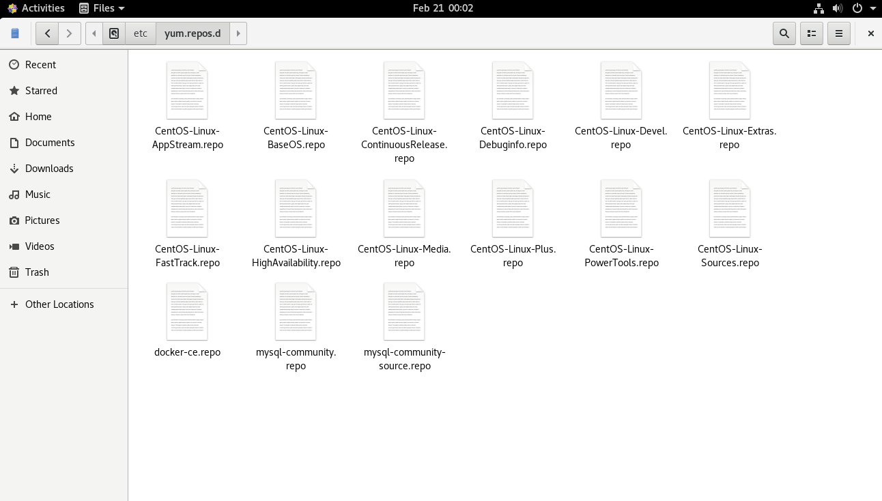This screenshot has height=501, width=882.
Task: Select CentOS-Linux-Media.repo file icon
Action: point(404,208)
